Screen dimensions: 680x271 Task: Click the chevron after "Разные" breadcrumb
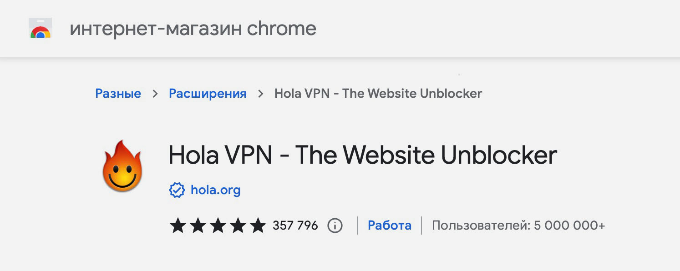point(155,94)
